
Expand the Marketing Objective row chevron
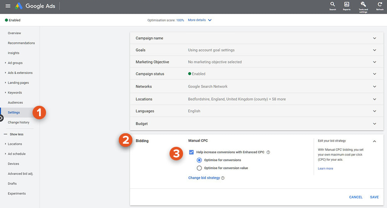(374, 62)
